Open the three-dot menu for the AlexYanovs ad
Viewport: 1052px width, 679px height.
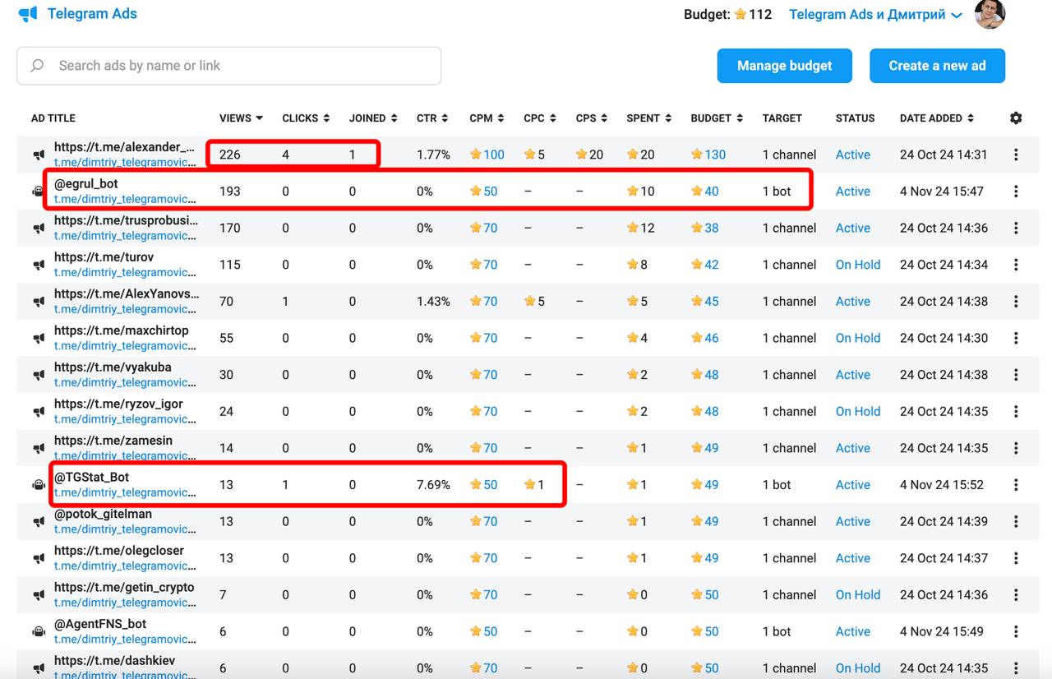click(x=1016, y=302)
